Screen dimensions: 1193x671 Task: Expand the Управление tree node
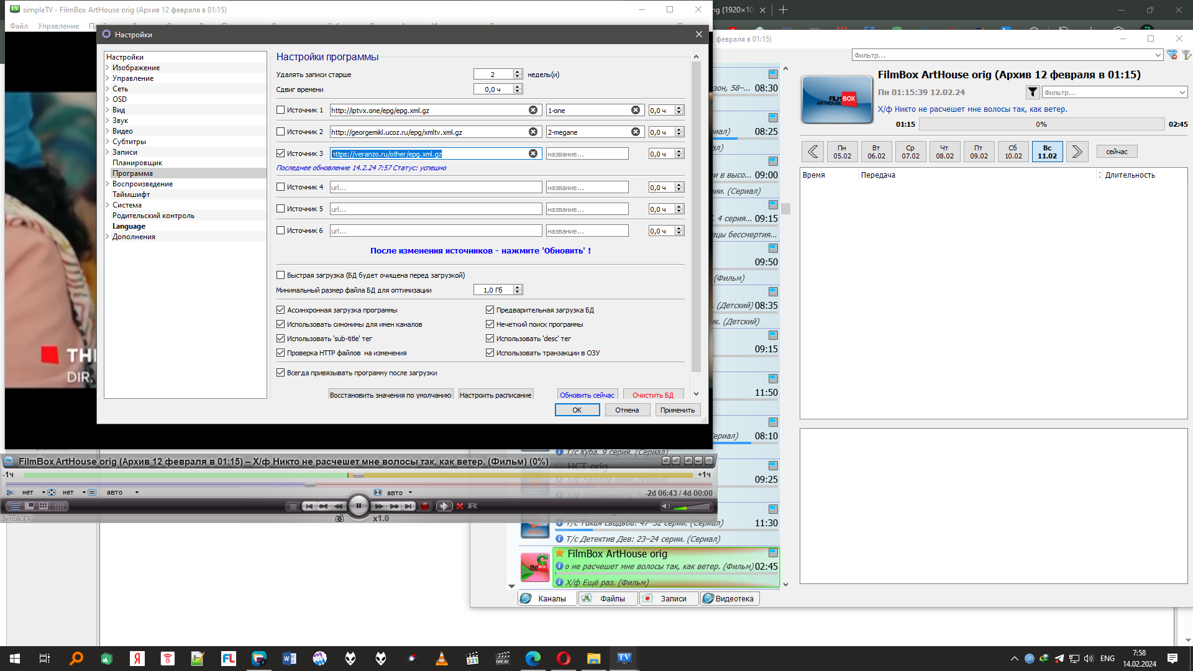pyautogui.click(x=107, y=78)
